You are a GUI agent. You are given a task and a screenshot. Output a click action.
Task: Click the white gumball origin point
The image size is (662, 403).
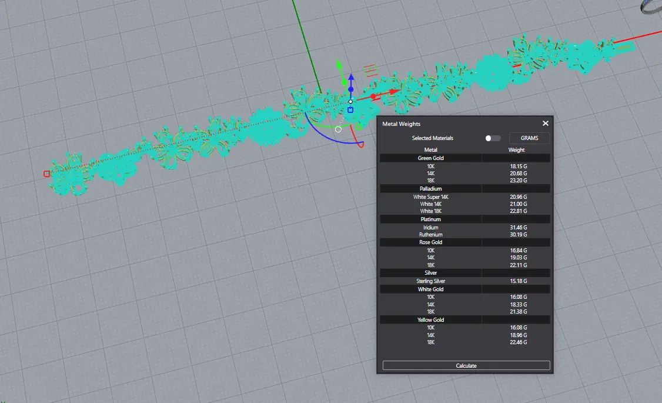click(350, 102)
